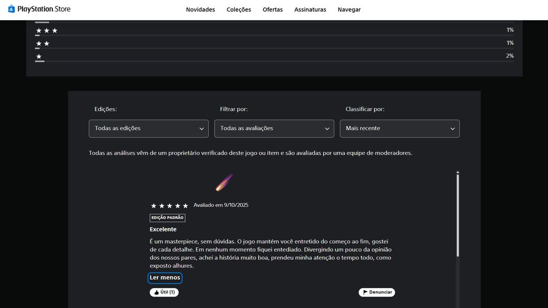Click the Edição Padrão badge

[x=168, y=218]
